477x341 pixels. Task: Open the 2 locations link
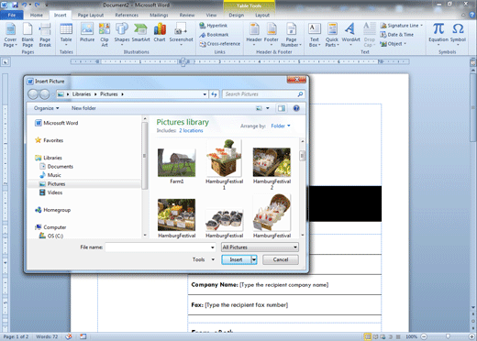(191, 130)
